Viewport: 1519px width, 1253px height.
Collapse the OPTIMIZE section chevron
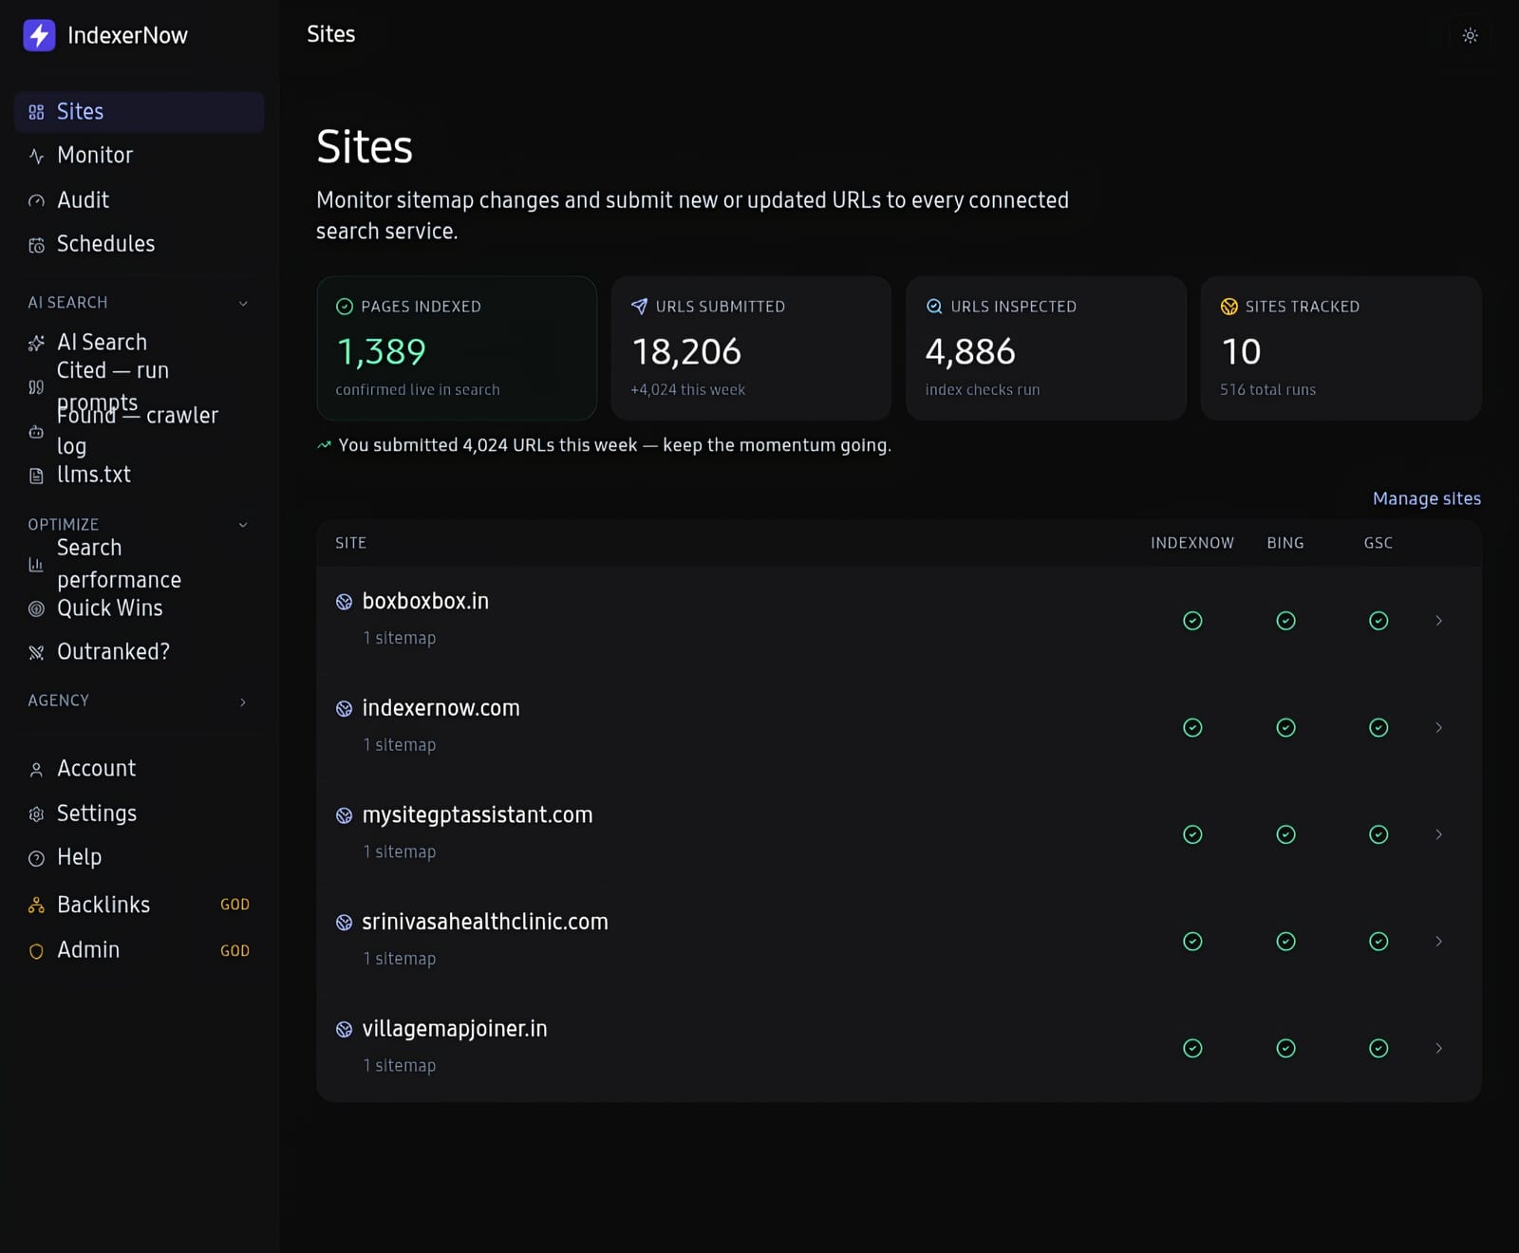pos(243,525)
